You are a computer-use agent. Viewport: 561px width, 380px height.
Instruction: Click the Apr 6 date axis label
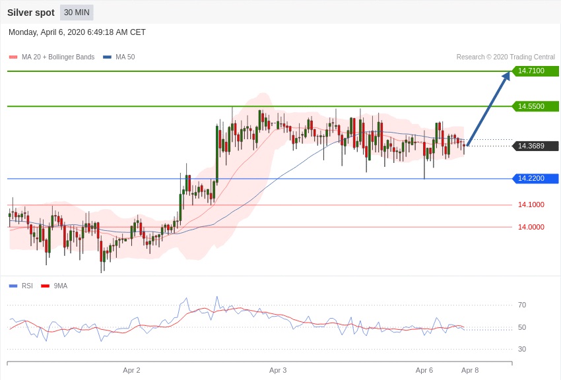pos(424,370)
